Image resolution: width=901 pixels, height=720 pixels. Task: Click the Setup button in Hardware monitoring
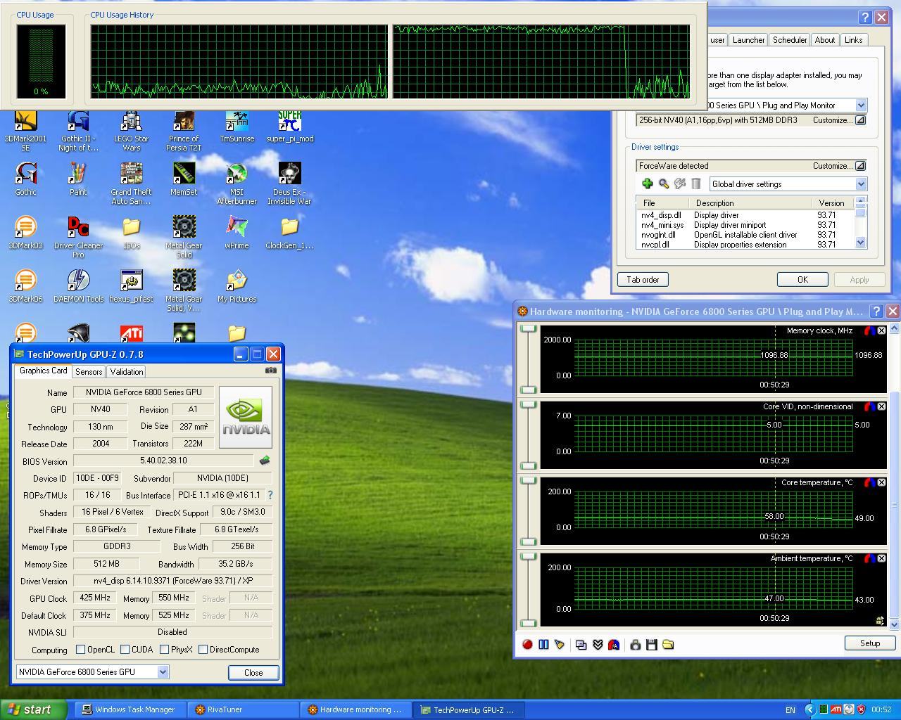(x=869, y=643)
